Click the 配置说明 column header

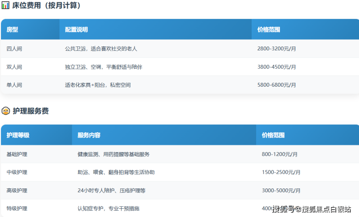point(76,30)
